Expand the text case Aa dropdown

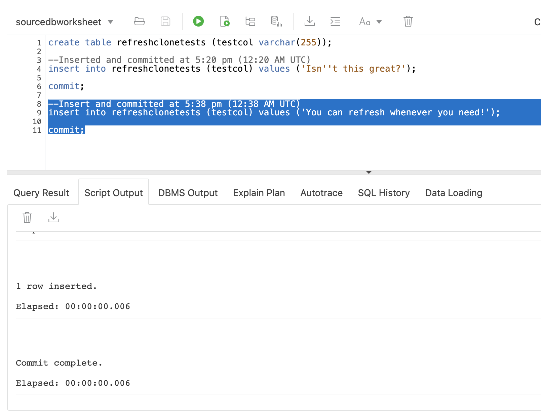379,22
